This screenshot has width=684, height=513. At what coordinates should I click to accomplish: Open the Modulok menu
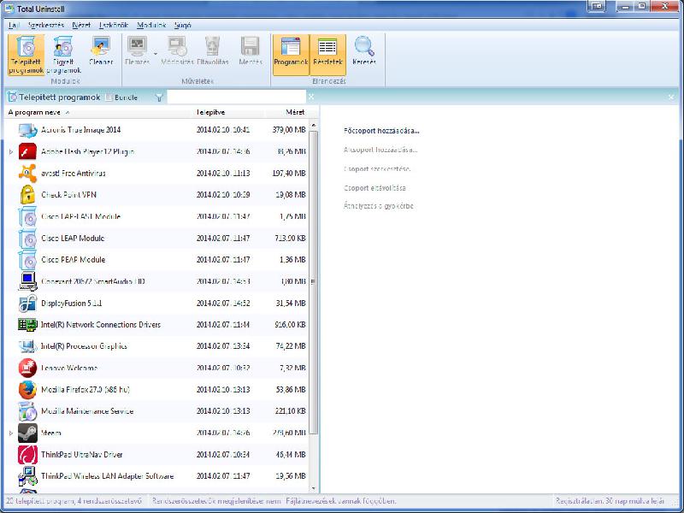tap(151, 26)
